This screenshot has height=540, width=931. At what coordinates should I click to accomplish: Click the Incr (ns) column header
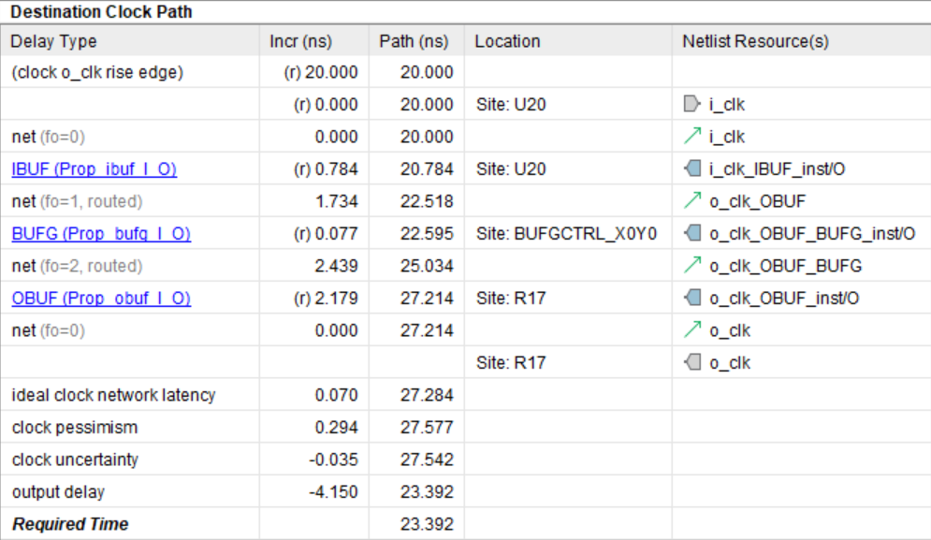(300, 42)
